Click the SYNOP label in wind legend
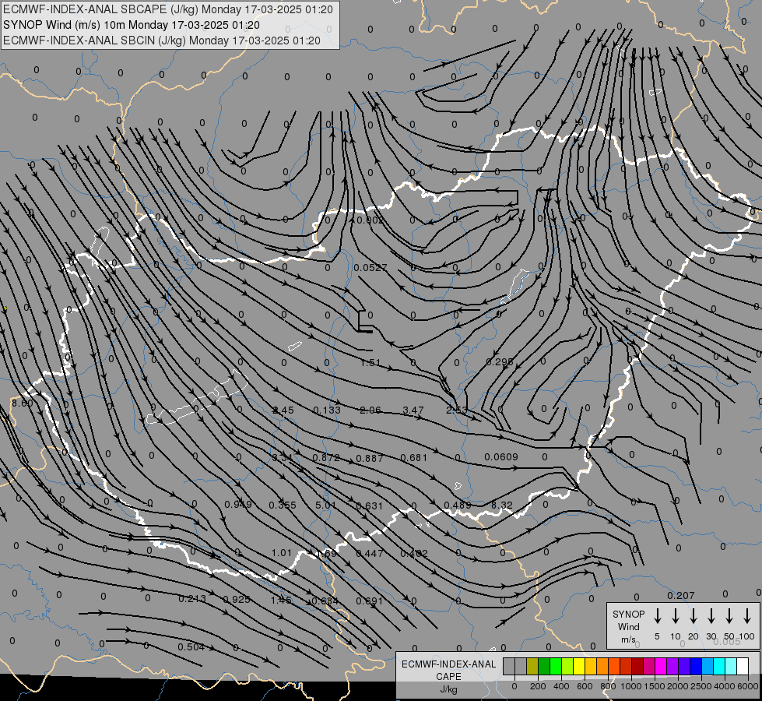762x701 pixels. coord(628,614)
